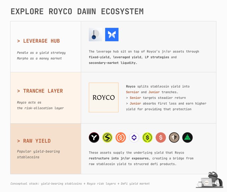Select the brown coin icon with tan emblem
This screenshot has height=192, width=227.
pos(174,137)
